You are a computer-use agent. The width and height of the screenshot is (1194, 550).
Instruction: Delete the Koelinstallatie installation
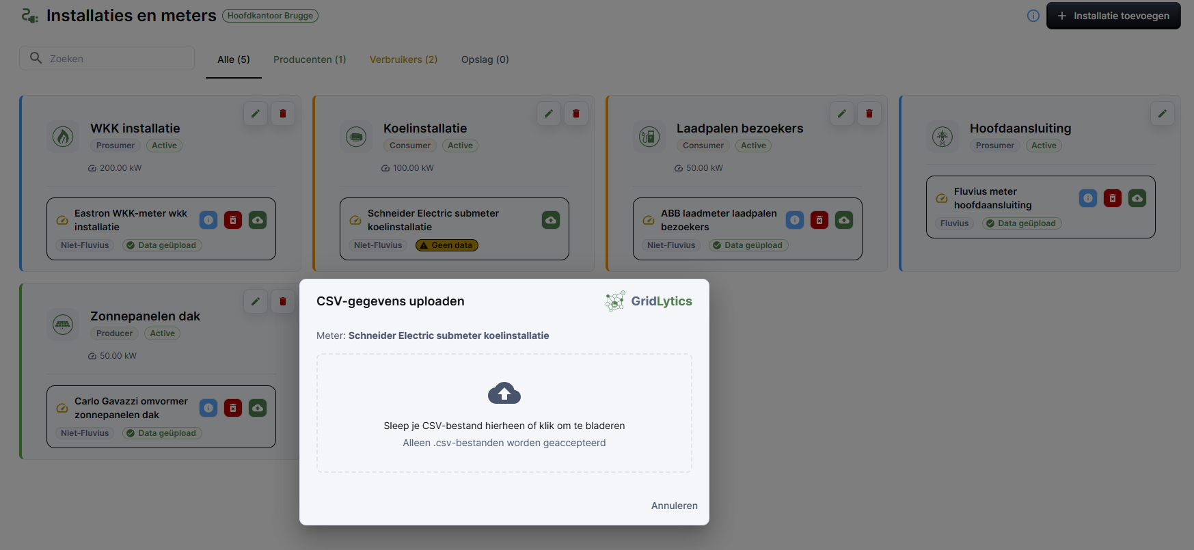pos(576,113)
